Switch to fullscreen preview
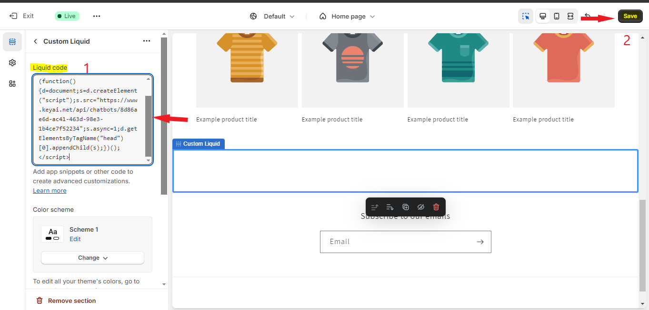This screenshot has width=649, height=310. (570, 16)
